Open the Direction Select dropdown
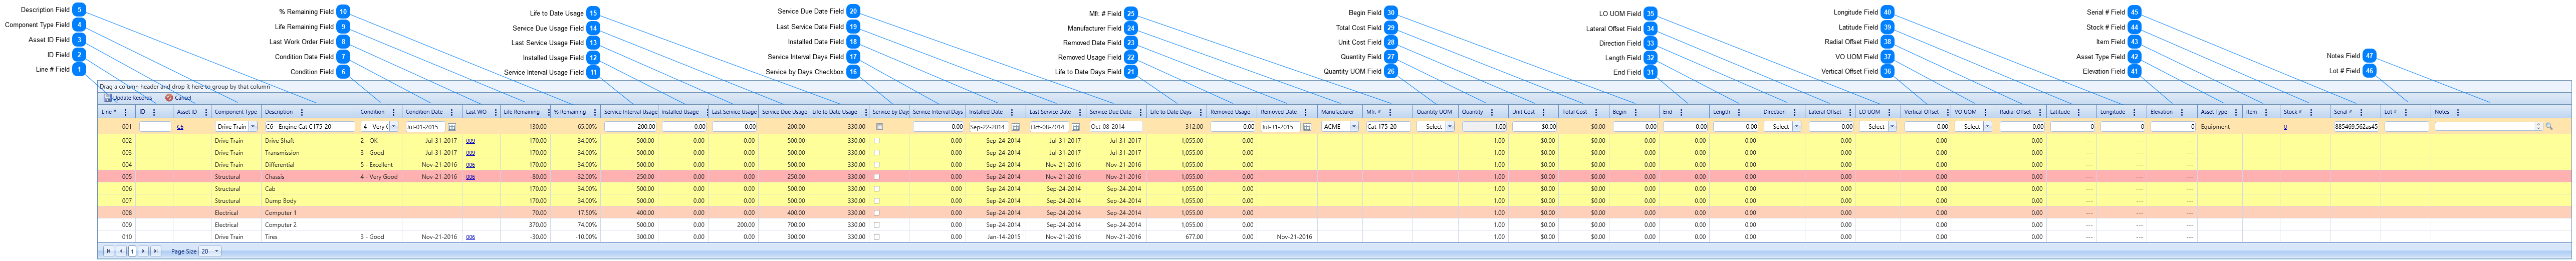This screenshot has height=261, width=2576. pyautogui.click(x=1797, y=127)
